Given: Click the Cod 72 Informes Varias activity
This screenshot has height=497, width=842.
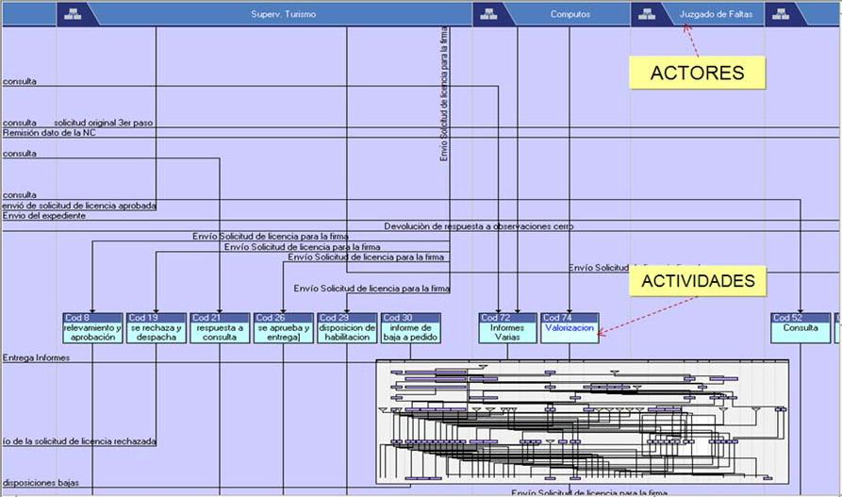Looking at the screenshot, I should (x=507, y=328).
